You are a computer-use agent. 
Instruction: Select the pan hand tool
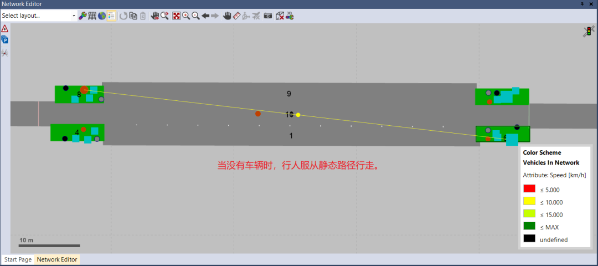point(227,16)
